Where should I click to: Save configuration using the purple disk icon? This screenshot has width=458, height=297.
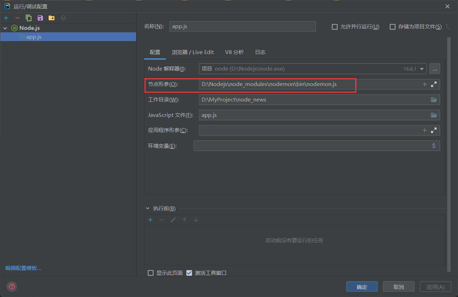point(40,18)
